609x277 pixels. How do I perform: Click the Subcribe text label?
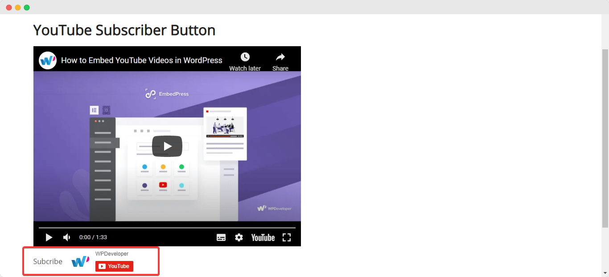[x=47, y=261]
